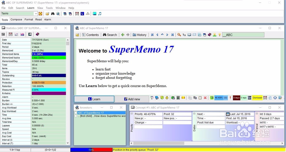Click the Learn button

click(x=94, y=99)
